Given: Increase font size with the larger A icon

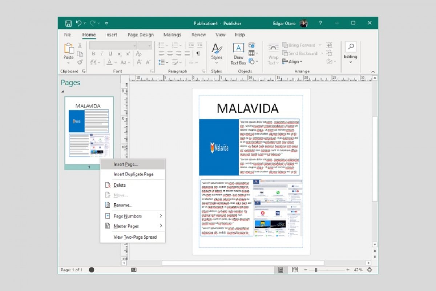Looking at the screenshot, I should tap(140, 62).
